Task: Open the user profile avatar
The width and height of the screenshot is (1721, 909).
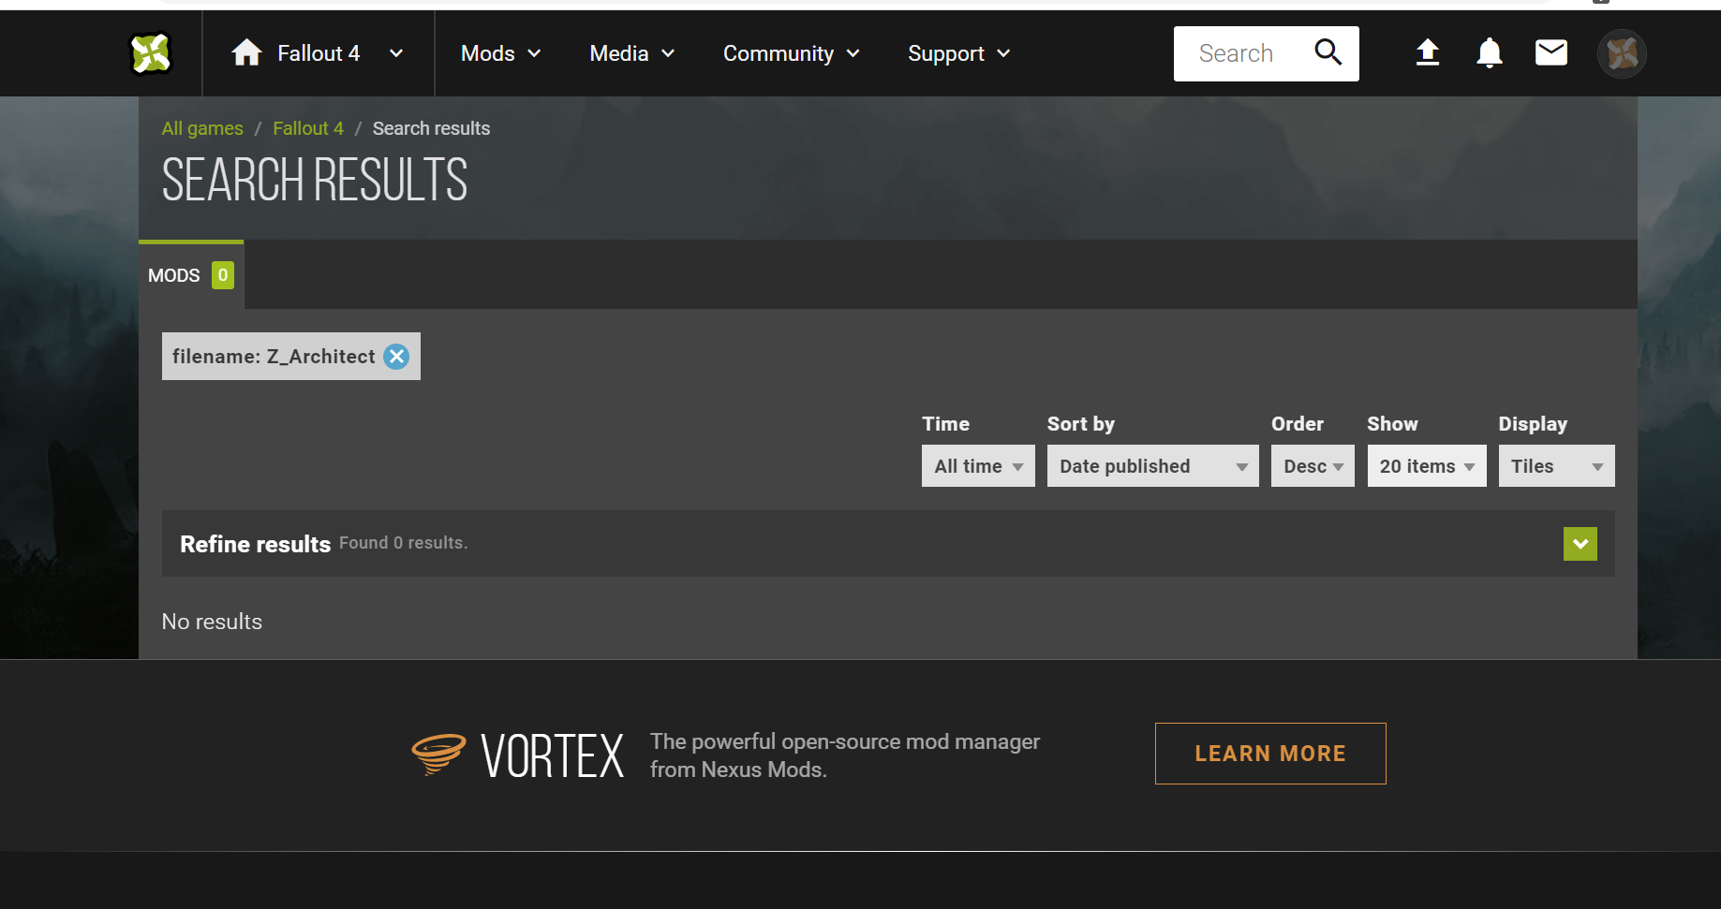Action: coord(1622,53)
